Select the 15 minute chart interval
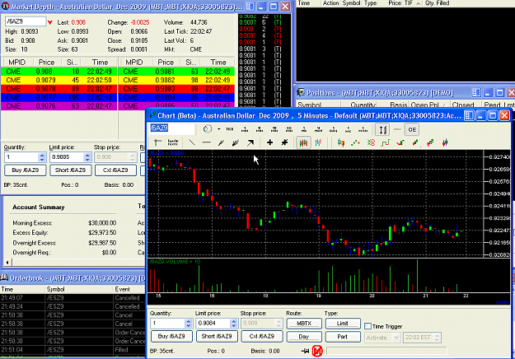The height and width of the screenshot is (359, 515). (274, 129)
